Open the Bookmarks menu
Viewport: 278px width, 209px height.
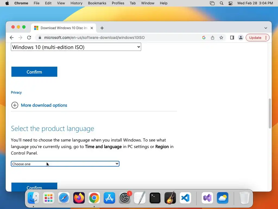point(97,3)
